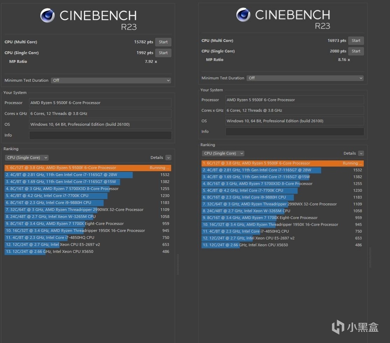Viewport: 390px width, 343px height.
Task: Select Threadripper 1950X row, left window
Action: 88,231
